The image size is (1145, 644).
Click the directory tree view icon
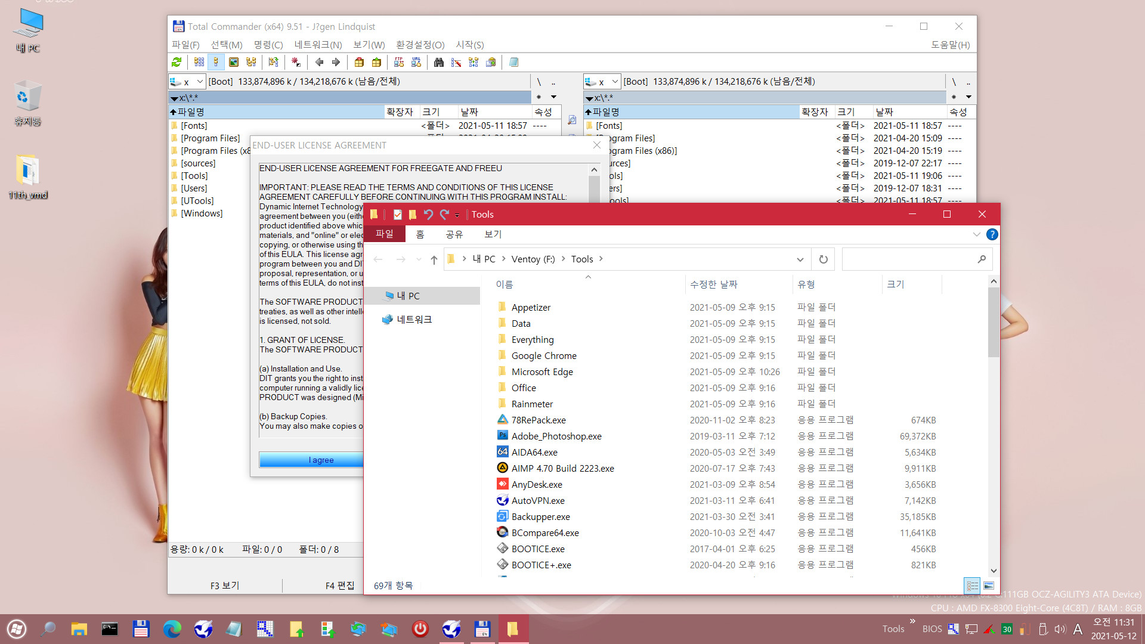point(251,62)
